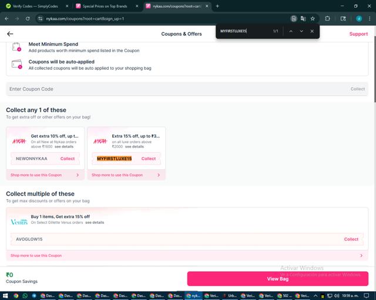
Task: Open the Chrome profile avatar
Action: tap(359, 18)
